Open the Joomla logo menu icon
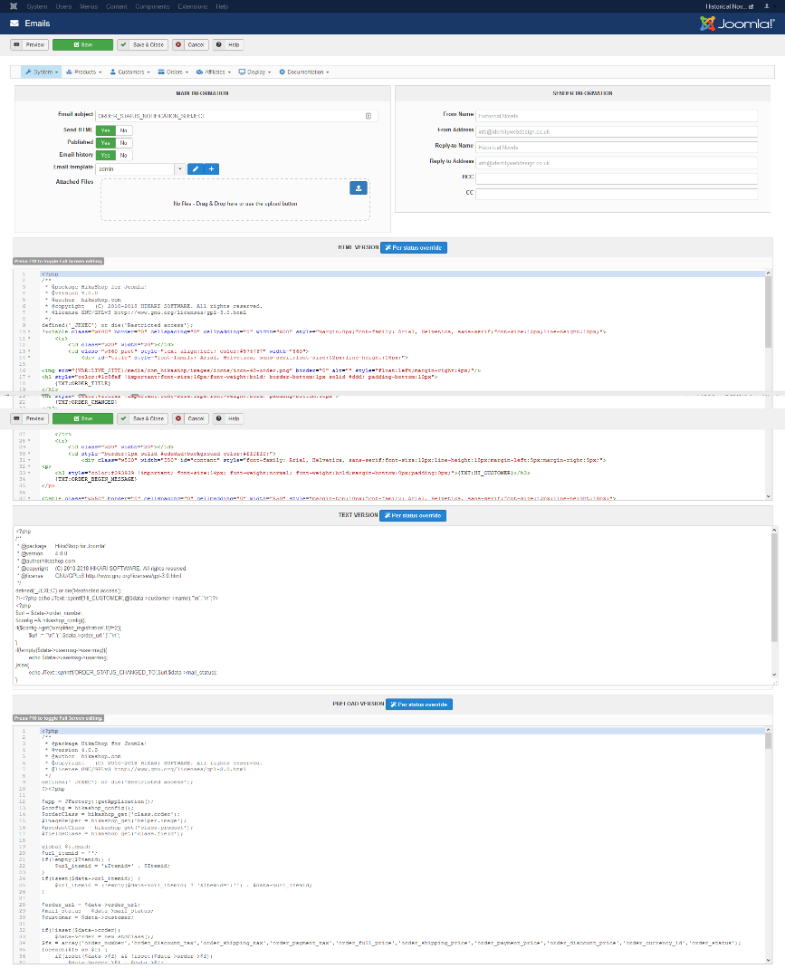 click(14, 6)
